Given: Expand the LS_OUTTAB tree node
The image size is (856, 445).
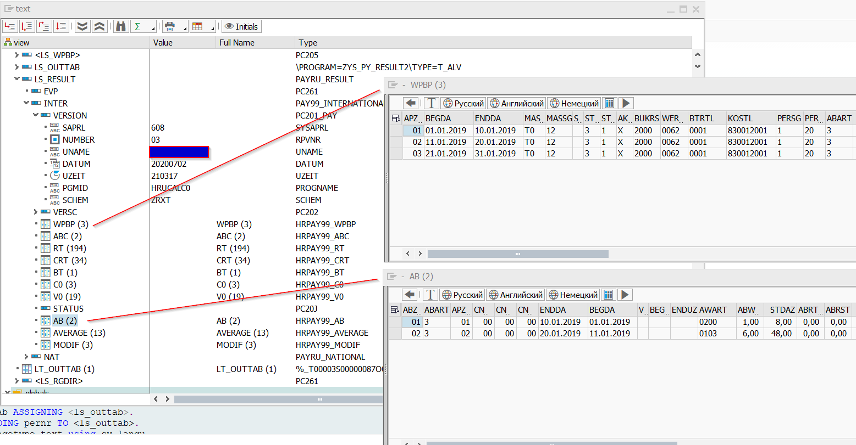Looking at the screenshot, I should pos(17,67).
